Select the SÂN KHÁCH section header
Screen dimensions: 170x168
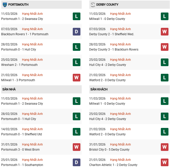tap(99, 89)
